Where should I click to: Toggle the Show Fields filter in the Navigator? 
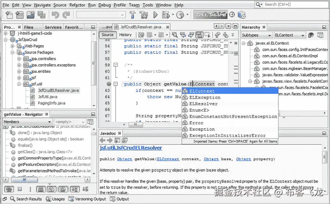pyautogui.click(x=20, y=189)
